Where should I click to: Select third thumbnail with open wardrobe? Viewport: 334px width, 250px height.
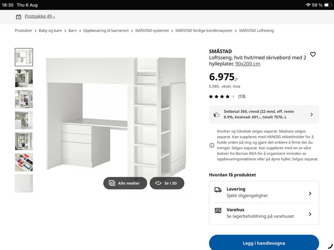[24, 99]
